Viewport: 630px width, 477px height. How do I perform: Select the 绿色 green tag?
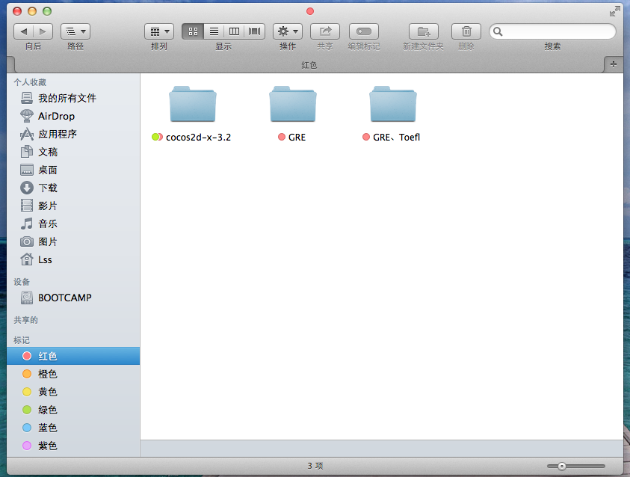pos(73,410)
